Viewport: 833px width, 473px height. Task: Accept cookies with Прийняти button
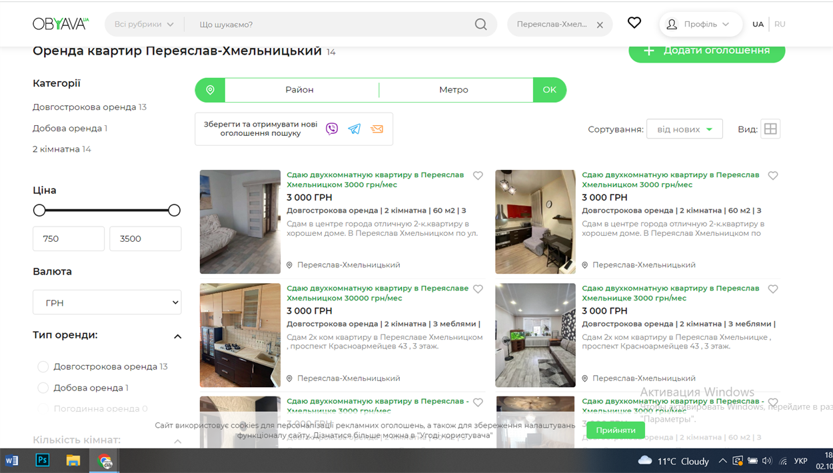click(x=616, y=430)
